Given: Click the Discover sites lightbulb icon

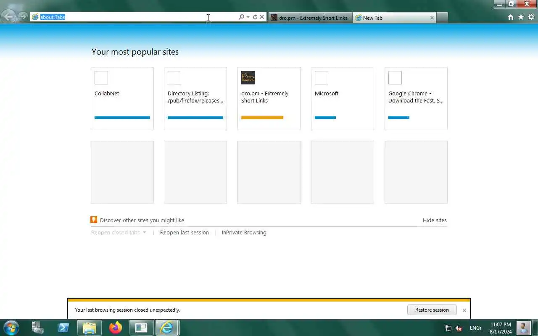Looking at the screenshot, I should (x=94, y=220).
